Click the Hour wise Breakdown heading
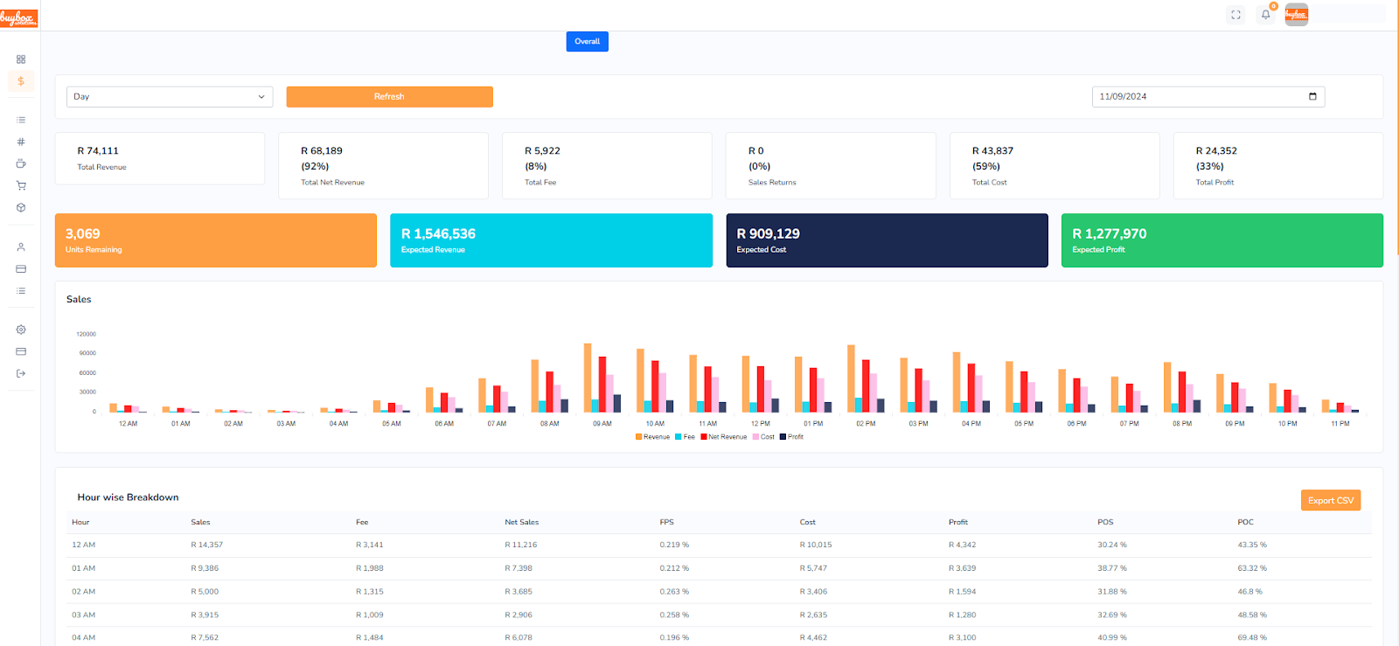 [128, 497]
